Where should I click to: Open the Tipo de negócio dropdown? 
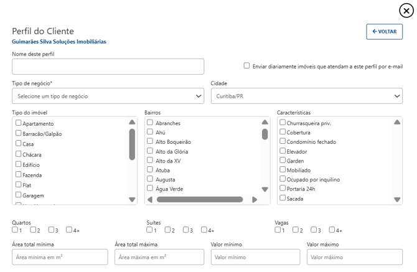coord(108,96)
